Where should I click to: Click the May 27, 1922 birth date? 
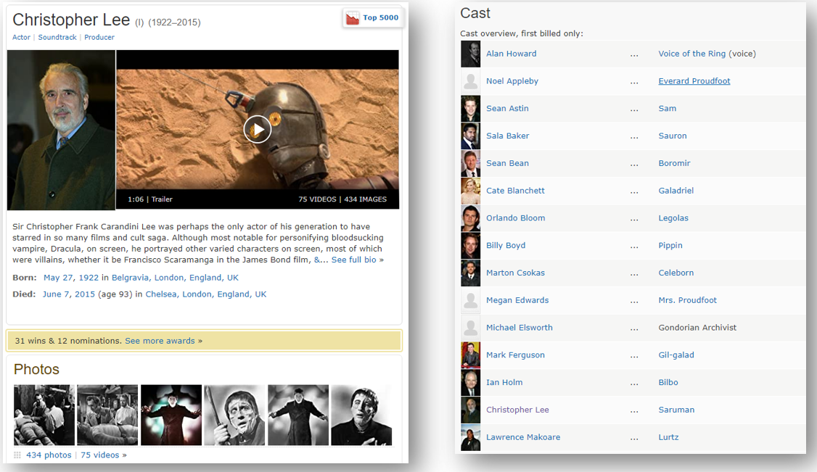[x=71, y=278]
